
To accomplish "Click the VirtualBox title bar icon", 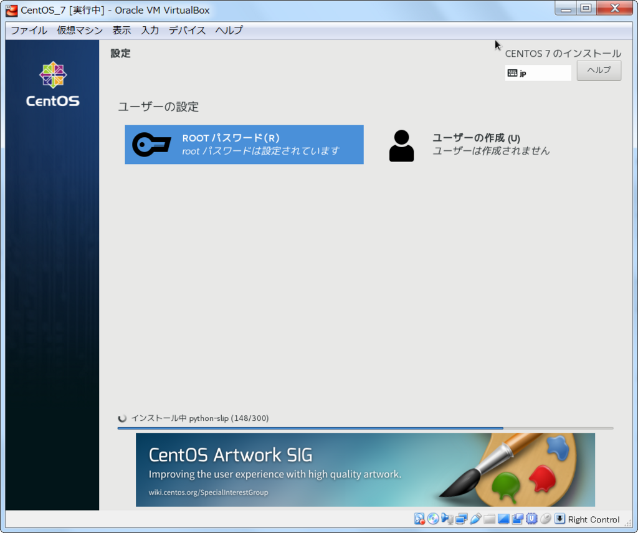I will [x=11, y=10].
